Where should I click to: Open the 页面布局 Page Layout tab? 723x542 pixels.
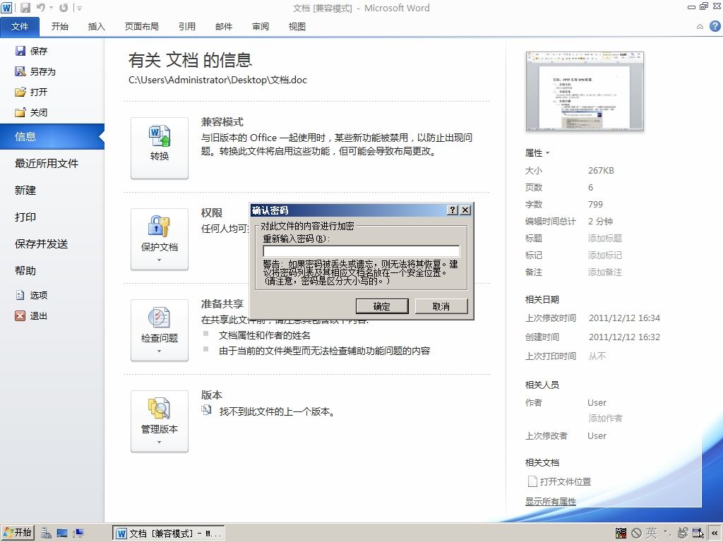(x=141, y=27)
